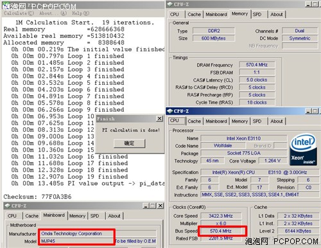Minimize the top CPU-Z window
The width and height of the screenshot is (321, 248).
click(x=308, y=4)
